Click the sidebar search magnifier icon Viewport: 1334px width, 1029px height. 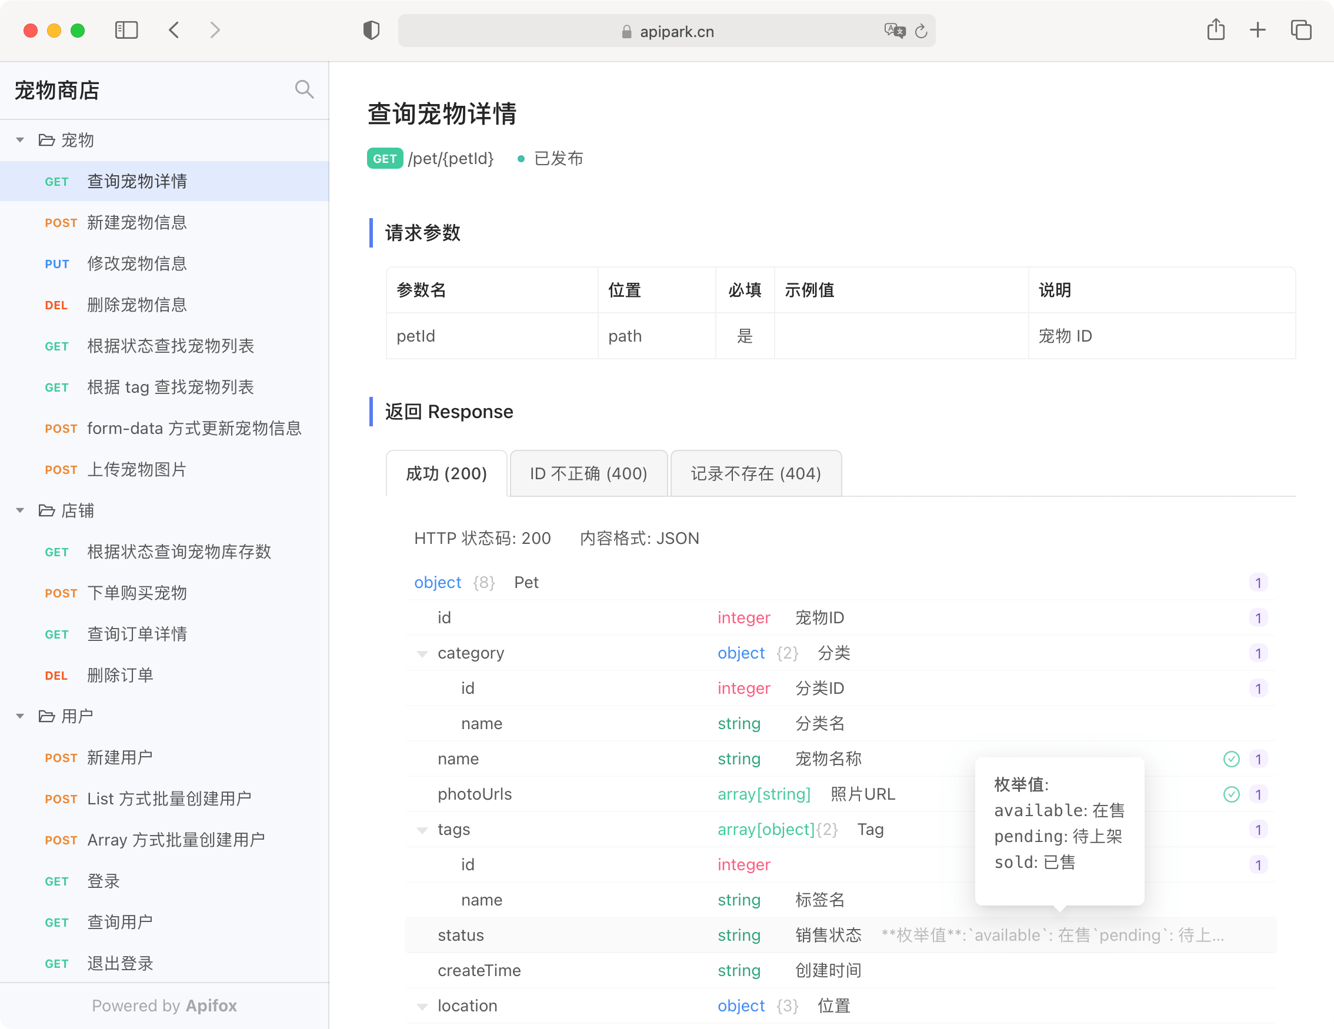(x=304, y=90)
